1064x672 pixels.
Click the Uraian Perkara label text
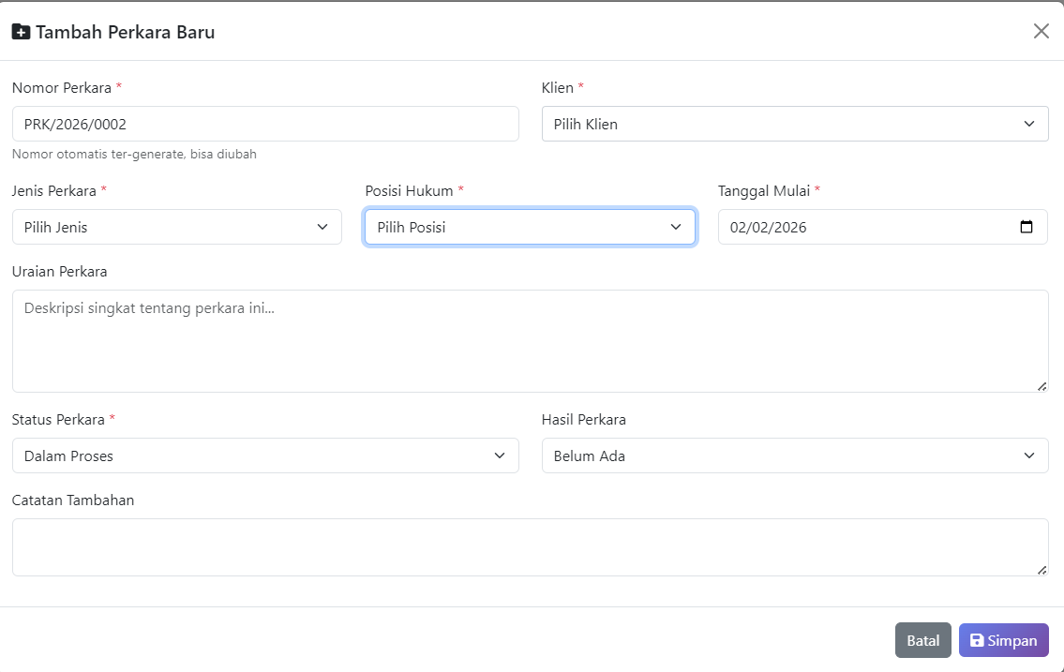pyautogui.click(x=60, y=271)
